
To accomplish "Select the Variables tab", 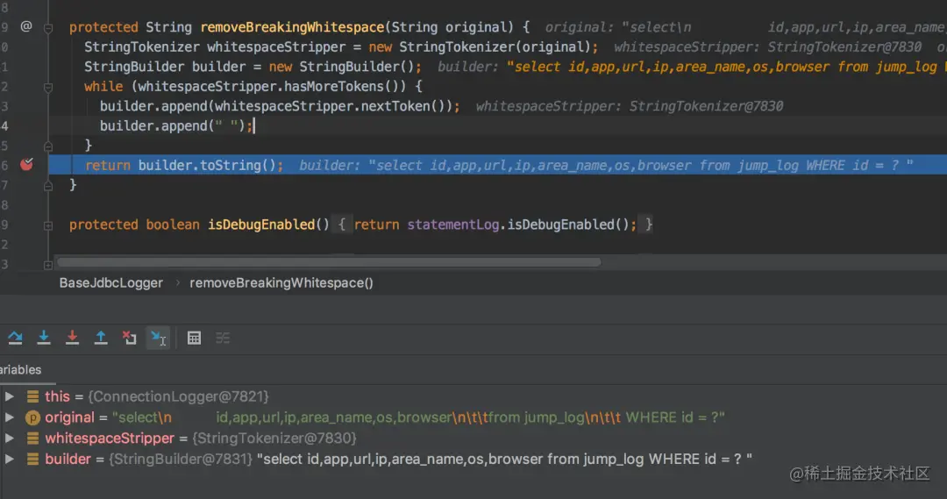I will point(20,370).
